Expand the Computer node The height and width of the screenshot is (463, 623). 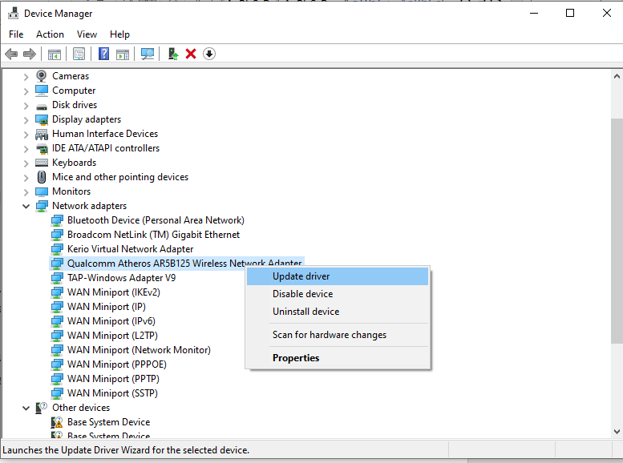click(26, 91)
